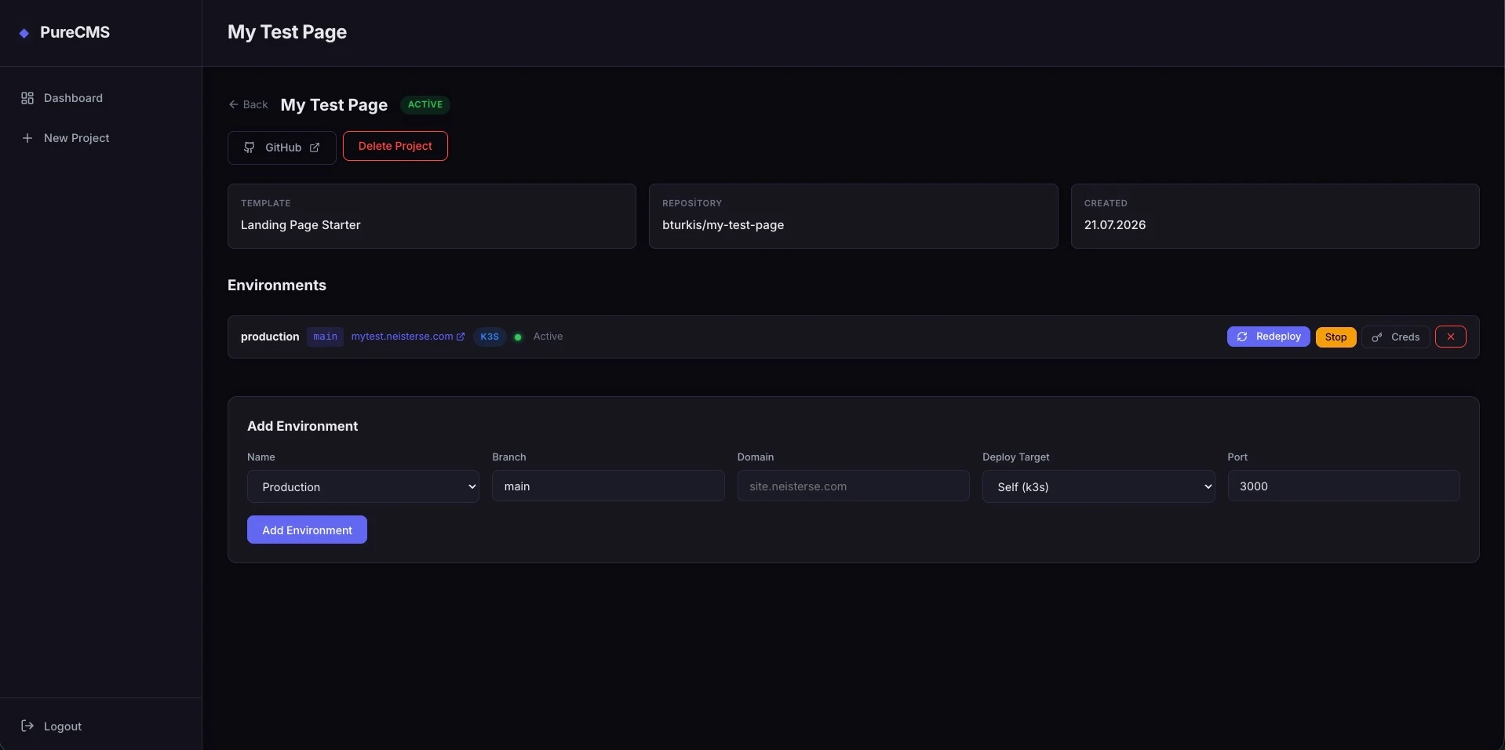Viewport: 1505px width, 750px height.
Task: Click the K3S badge in production row
Action: pyautogui.click(x=490, y=337)
